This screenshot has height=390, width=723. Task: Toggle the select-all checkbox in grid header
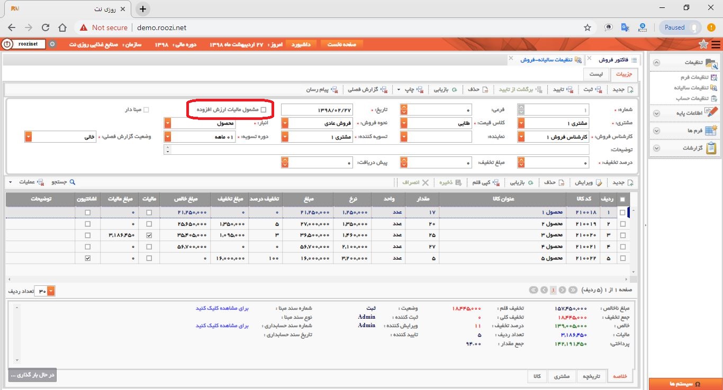coord(622,199)
